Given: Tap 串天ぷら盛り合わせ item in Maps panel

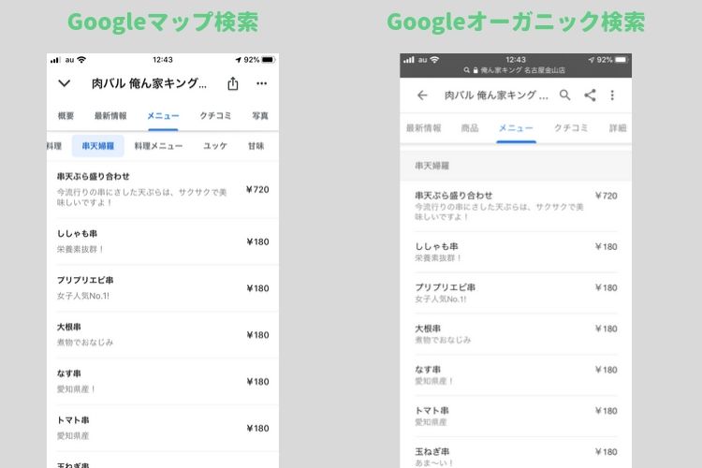Looking at the screenshot, I should point(163,189).
